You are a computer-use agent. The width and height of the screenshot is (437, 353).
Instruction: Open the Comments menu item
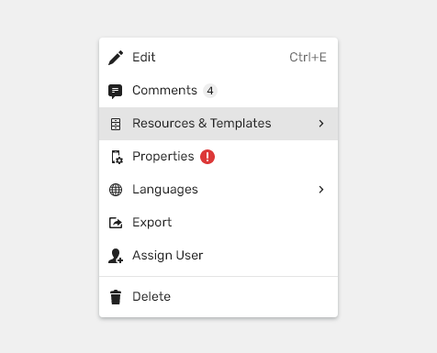click(218, 91)
